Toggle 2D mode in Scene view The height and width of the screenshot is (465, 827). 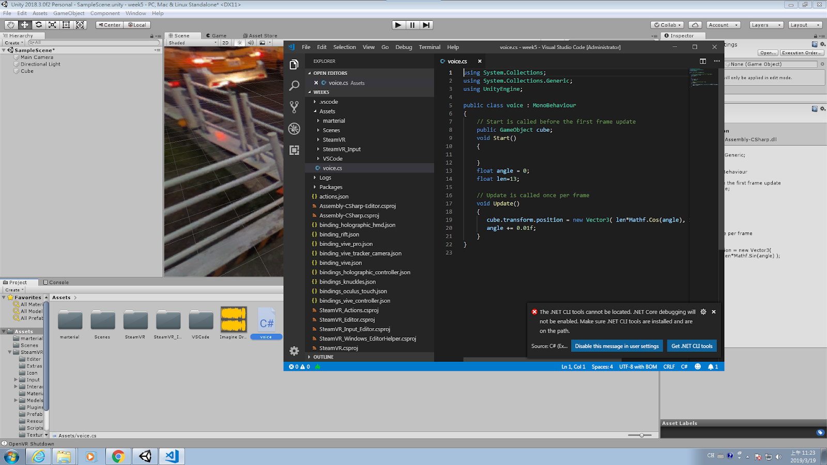click(225, 43)
